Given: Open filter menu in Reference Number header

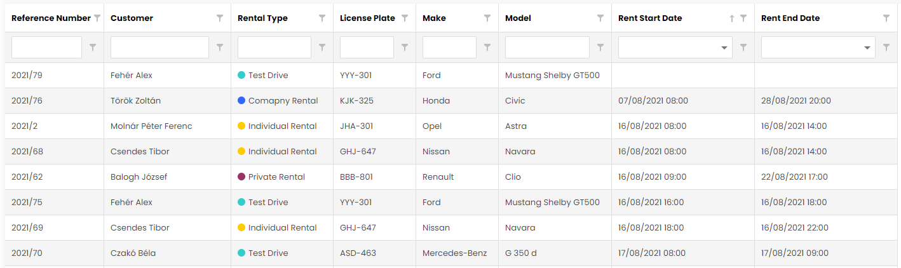Looking at the screenshot, I should 97,18.
